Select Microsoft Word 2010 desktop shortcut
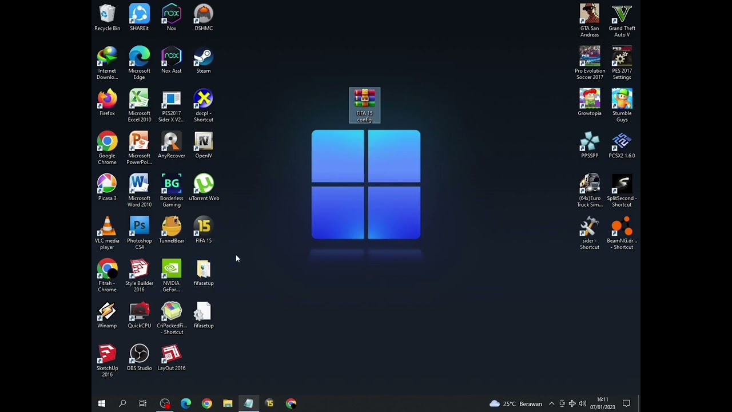Viewport: 732px width, 412px height. (139, 191)
